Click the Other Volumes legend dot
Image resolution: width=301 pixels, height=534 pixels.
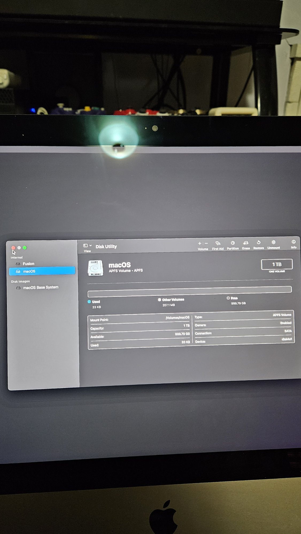(x=160, y=300)
